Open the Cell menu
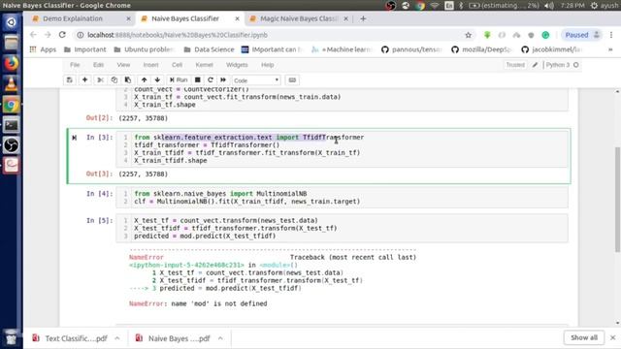The image size is (621, 349). [x=177, y=65]
